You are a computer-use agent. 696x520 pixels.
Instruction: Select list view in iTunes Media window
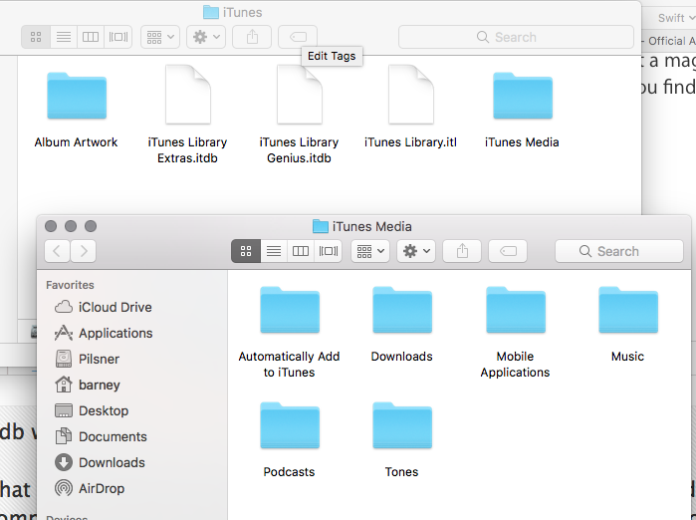pos(274,251)
